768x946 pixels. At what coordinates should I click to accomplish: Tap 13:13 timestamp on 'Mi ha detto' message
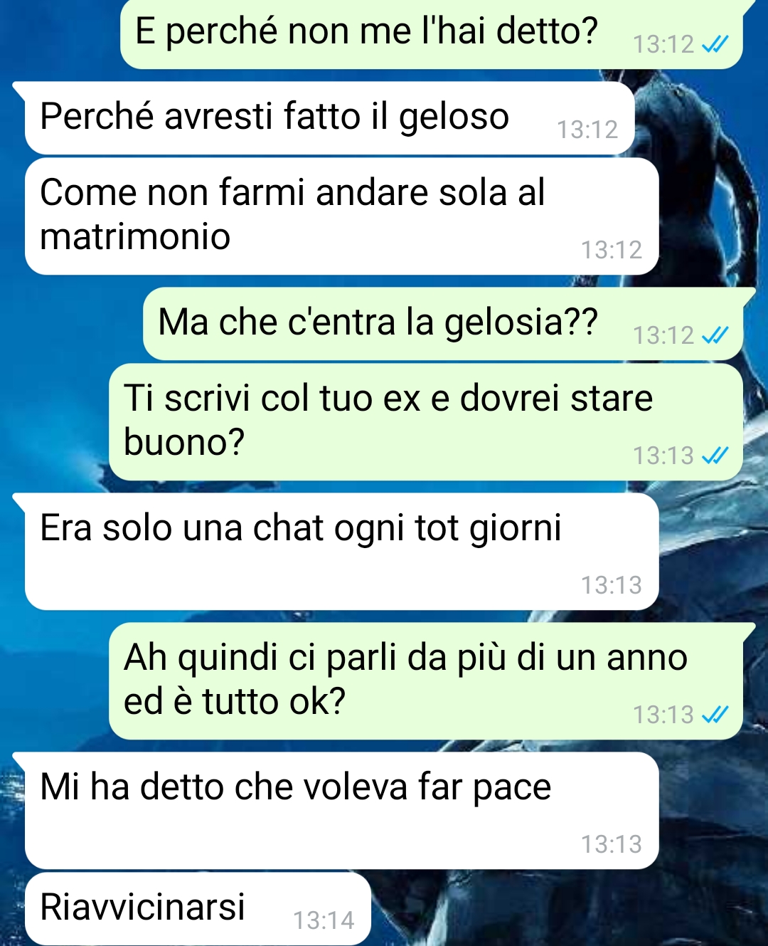point(612,844)
